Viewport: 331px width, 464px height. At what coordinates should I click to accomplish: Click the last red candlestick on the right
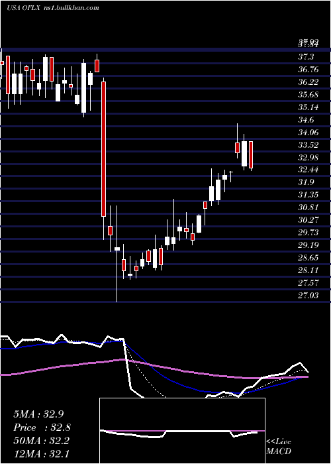(251, 154)
